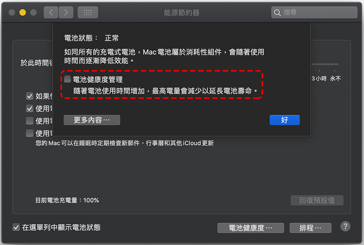The height and width of the screenshot is (245, 364).
Task: Click the 回復預設值 button
Action: [x=317, y=200]
